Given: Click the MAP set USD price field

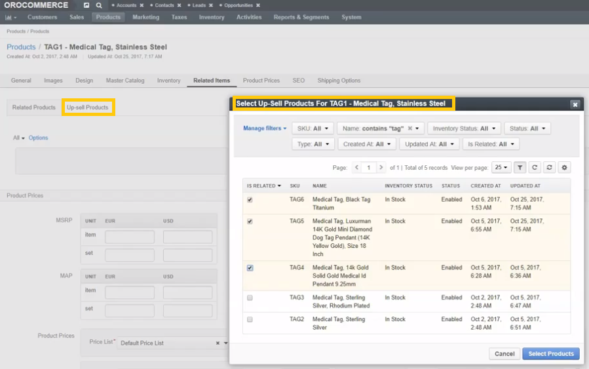Looking at the screenshot, I should coord(187,311).
